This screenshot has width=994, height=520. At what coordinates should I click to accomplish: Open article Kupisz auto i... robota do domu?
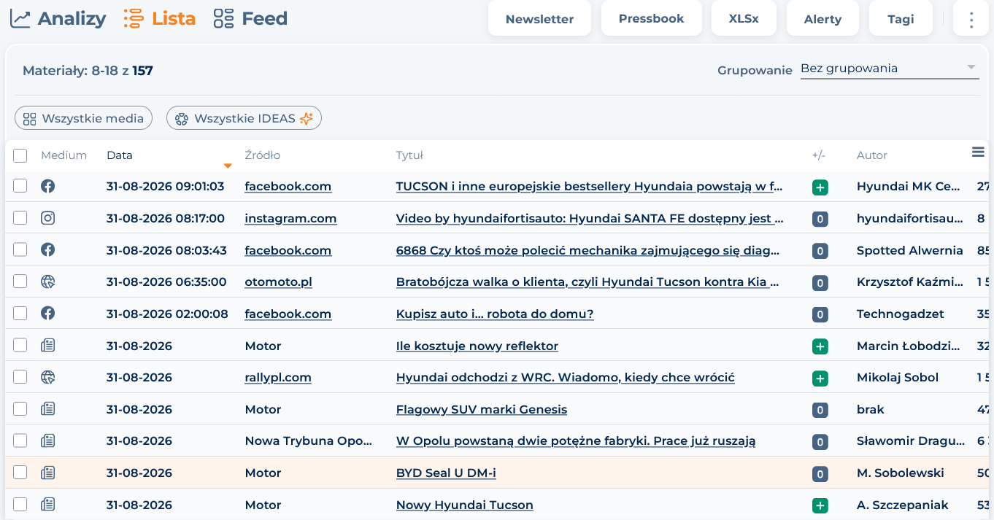click(x=495, y=314)
